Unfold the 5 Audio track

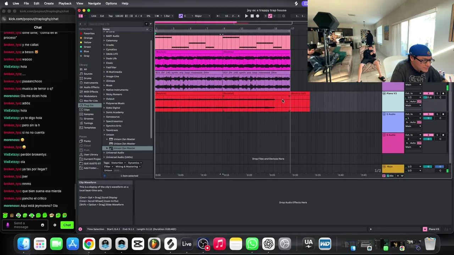click(384, 114)
